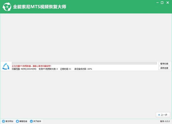This screenshot has height=124, width=172.
Task: Maximize the application window
Action: [x=162, y=2]
